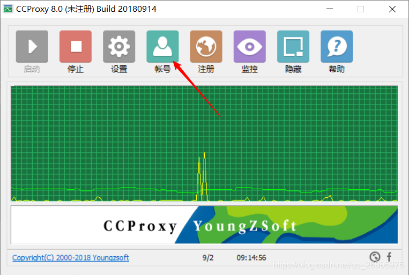
Task: Click the 注册 register globe icon
Action: point(206,47)
